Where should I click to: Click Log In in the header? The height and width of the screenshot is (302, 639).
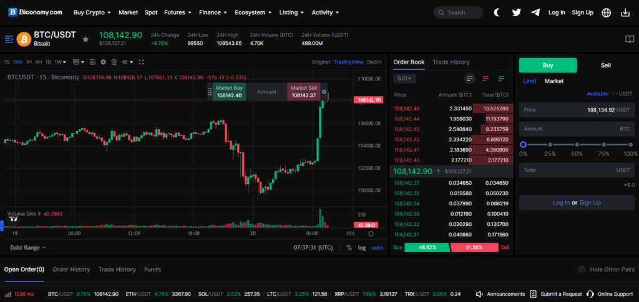557,12
